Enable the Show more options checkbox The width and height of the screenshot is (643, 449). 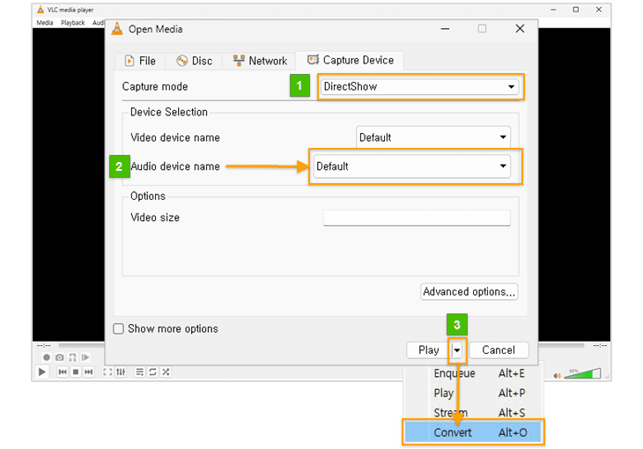(119, 329)
